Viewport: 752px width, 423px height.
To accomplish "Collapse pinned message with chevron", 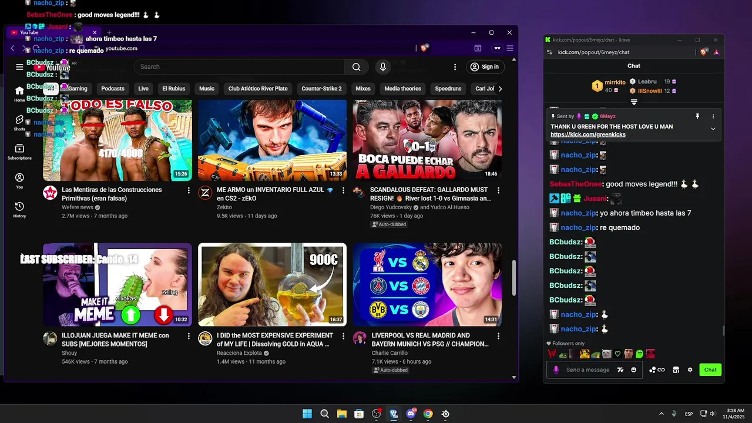I will tap(713, 129).
